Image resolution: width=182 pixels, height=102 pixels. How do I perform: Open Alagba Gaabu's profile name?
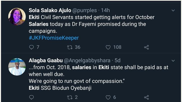point(45,60)
